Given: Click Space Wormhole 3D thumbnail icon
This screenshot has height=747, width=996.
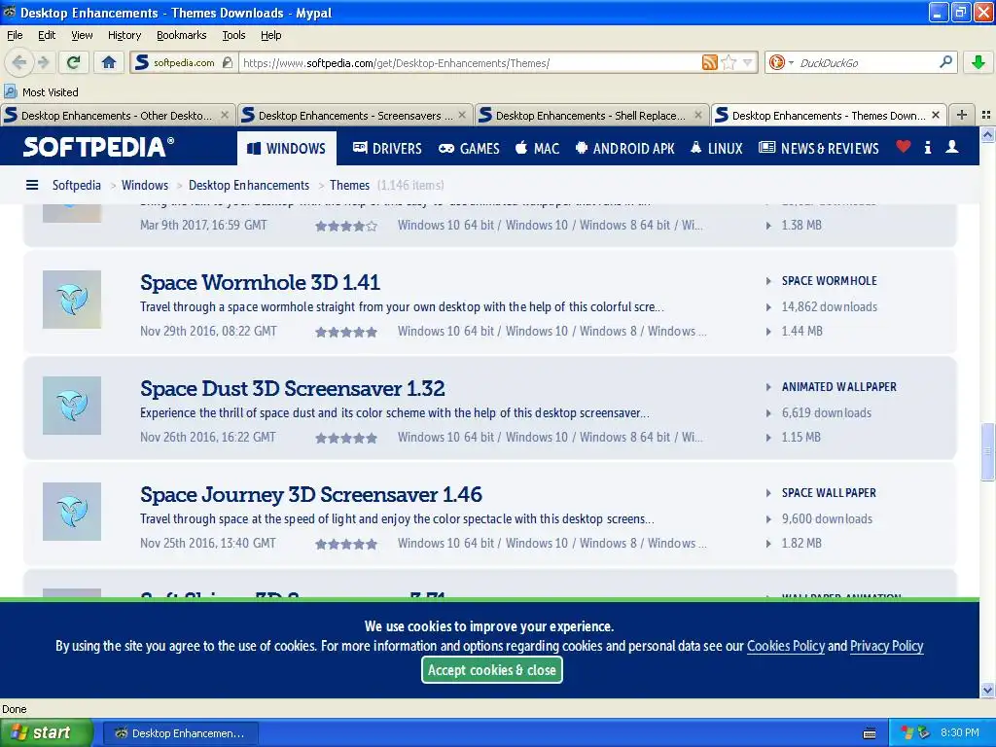Looking at the screenshot, I should pos(72,300).
